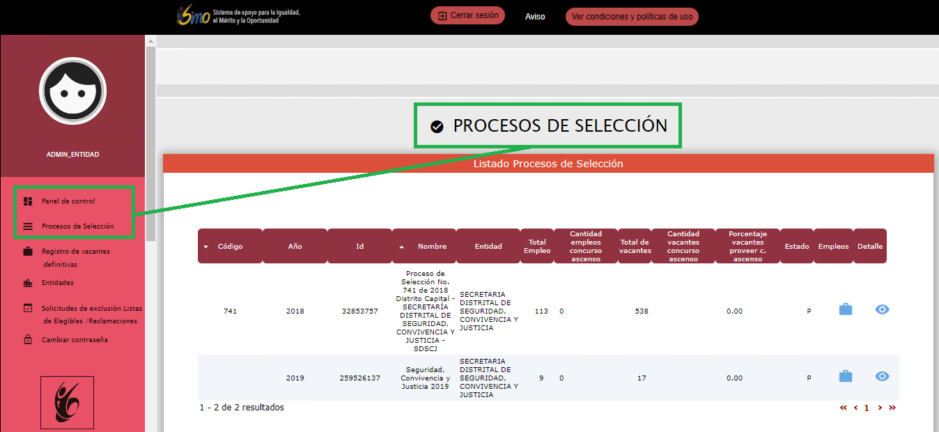This screenshot has width=939, height=432.
Task: Open Empleos briefcase for the 2019 process
Action: pyautogui.click(x=845, y=376)
